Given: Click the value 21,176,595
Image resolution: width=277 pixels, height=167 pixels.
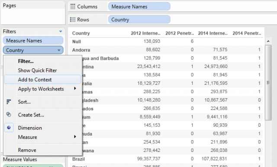Looking at the screenshot, I should pyautogui.click(x=216, y=83).
